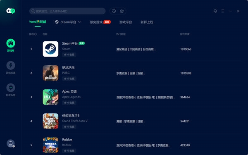Click the search magnifier icon
The height and width of the screenshot is (155, 248).
click(x=33, y=11)
